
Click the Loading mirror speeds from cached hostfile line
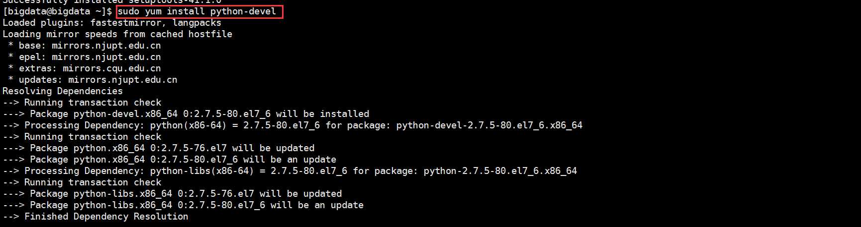(117, 34)
